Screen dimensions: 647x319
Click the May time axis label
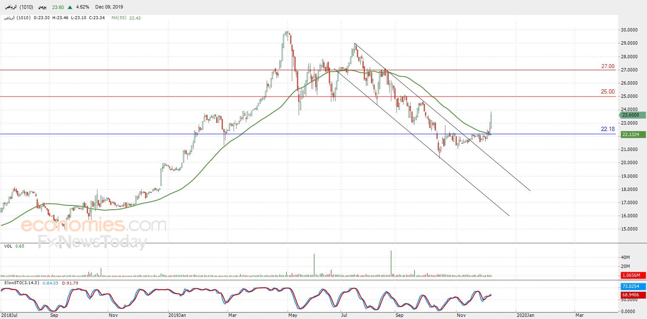[292, 316]
